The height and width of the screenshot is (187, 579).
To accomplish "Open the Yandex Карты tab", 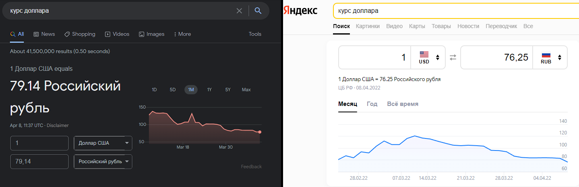I will click(x=417, y=26).
